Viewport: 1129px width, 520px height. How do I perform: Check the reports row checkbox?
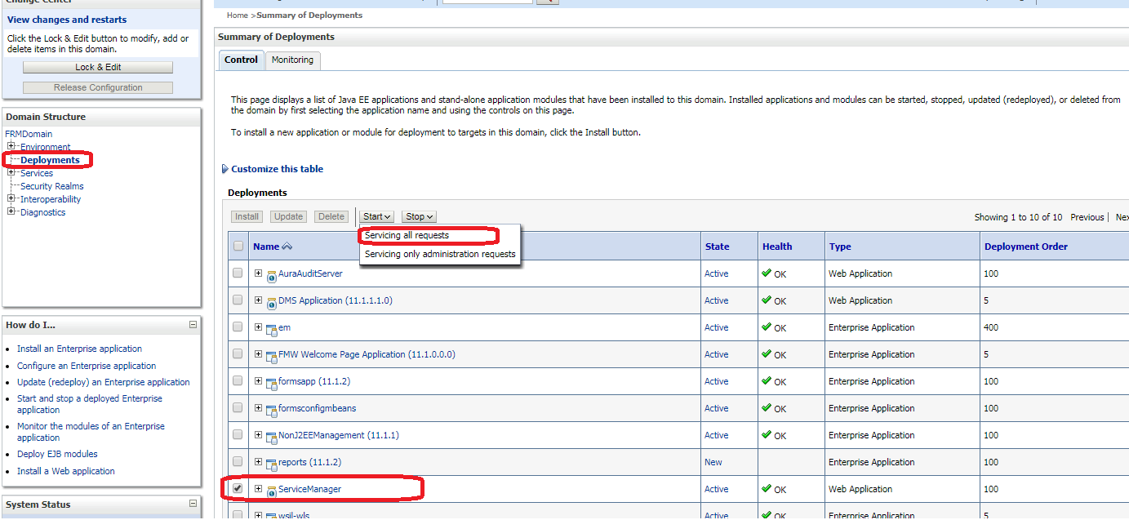point(238,461)
